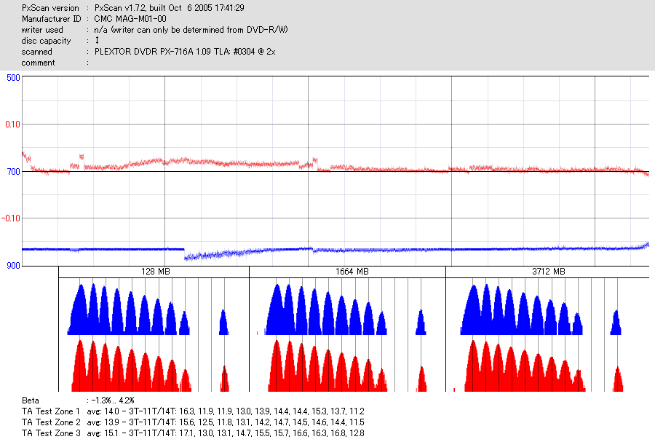655x442 pixels.
Task: Click the red -0.10 axis label
Action: pos(11,218)
